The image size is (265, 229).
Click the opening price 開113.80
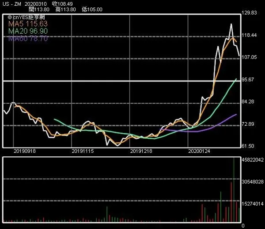[x=38, y=9]
